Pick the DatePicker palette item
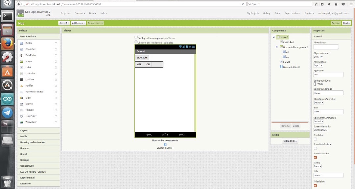The height and width of the screenshot is (189, 355). click(31, 55)
